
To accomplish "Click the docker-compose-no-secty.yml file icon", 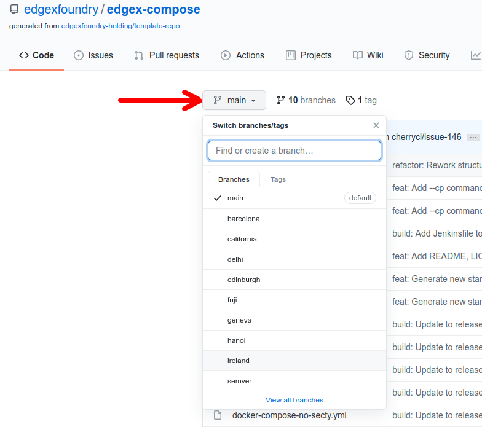I will click(x=218, y=415).
